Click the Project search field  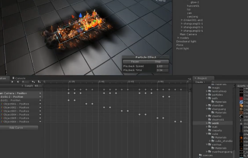coord(229,82)
